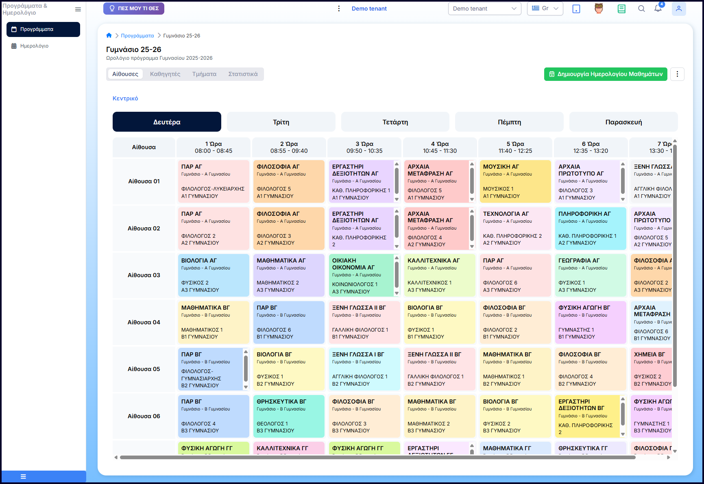Open Ημερολόγιο in the sidebar
Viewport: 704px width, 484px height.
[x=35, y=46]
